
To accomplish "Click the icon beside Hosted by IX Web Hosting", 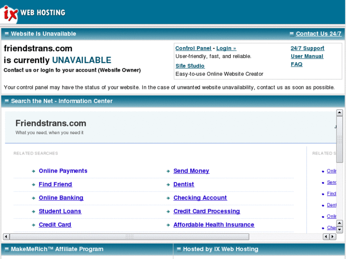I will [x=179, y=249].
